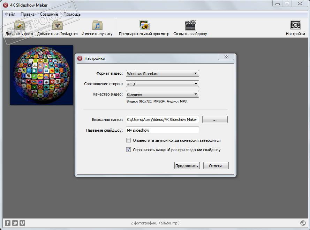This screenshot has height=230, width=310.
Task: Open the Создание menu
Action: [x=49, y=14]
